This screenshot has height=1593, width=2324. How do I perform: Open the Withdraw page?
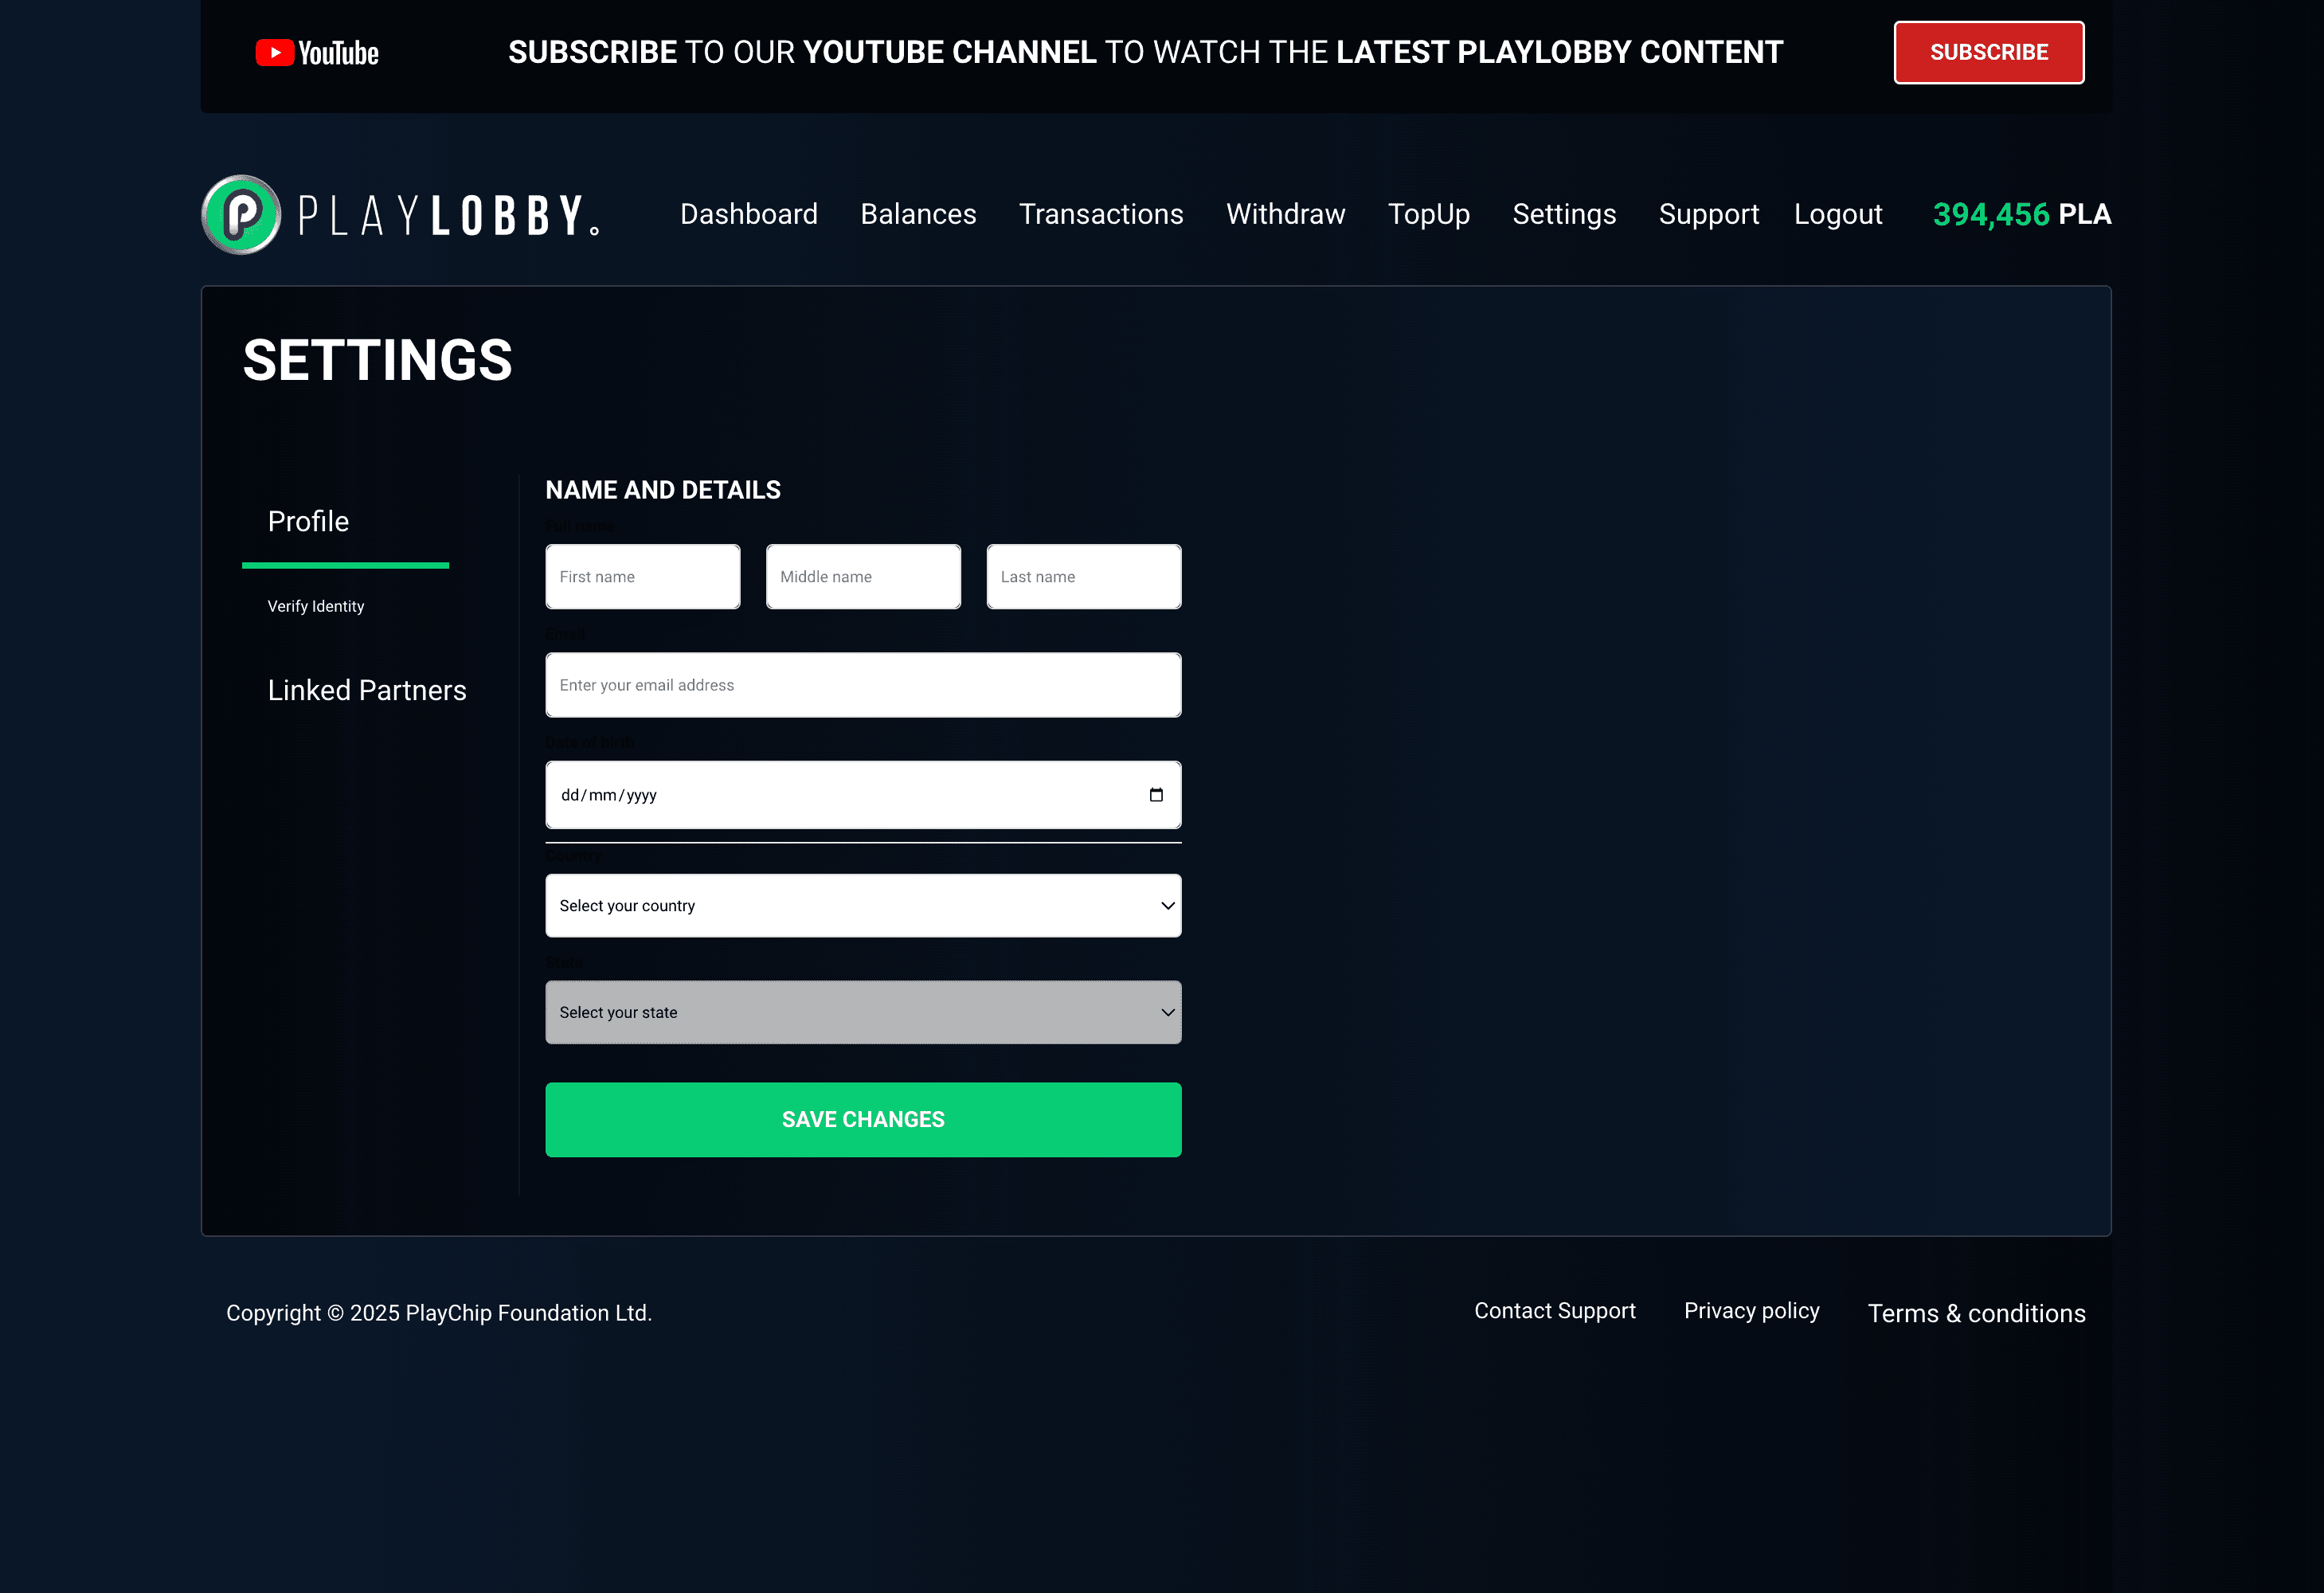click(x=1285, y=214)
